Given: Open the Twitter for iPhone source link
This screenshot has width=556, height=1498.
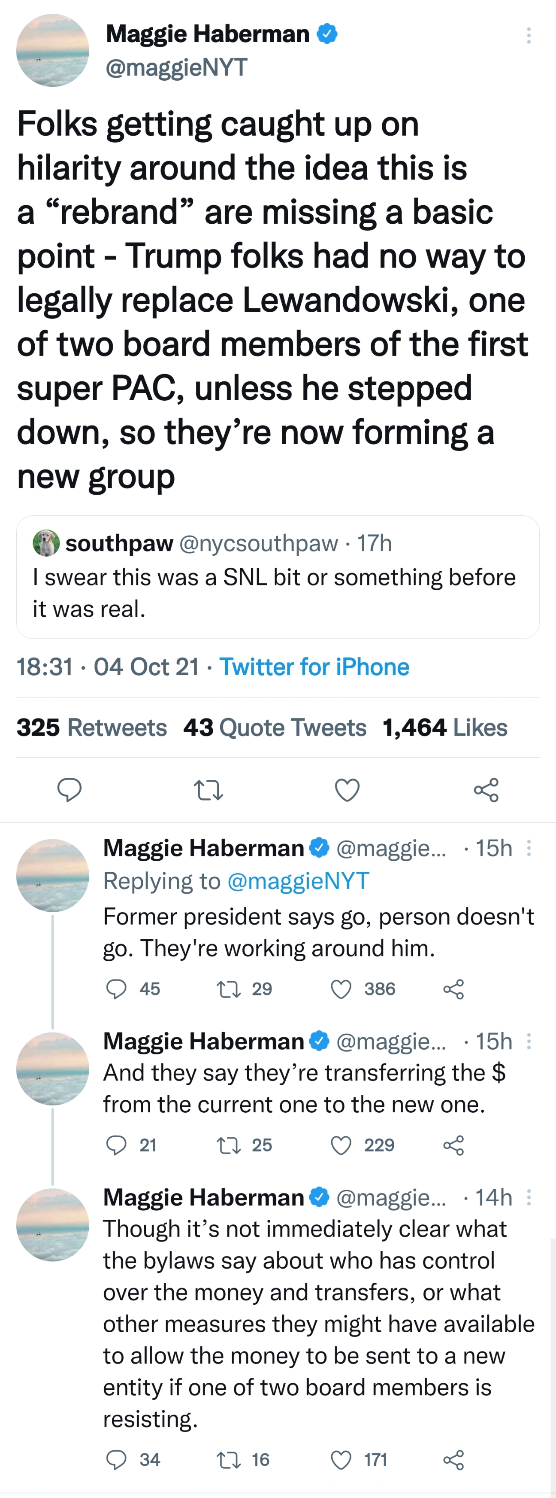Looking at the screenshot, I should coord(314,667).
